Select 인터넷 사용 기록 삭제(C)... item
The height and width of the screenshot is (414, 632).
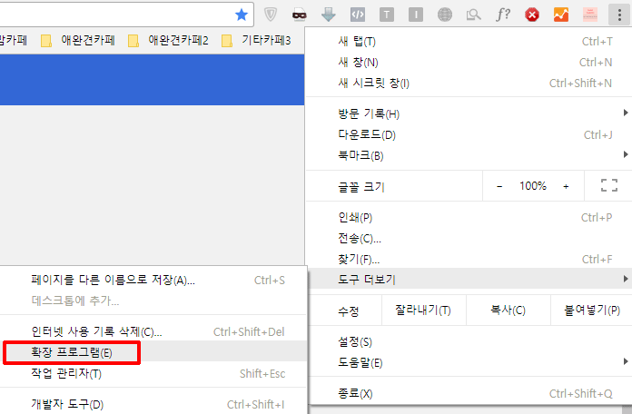(153, 331)
